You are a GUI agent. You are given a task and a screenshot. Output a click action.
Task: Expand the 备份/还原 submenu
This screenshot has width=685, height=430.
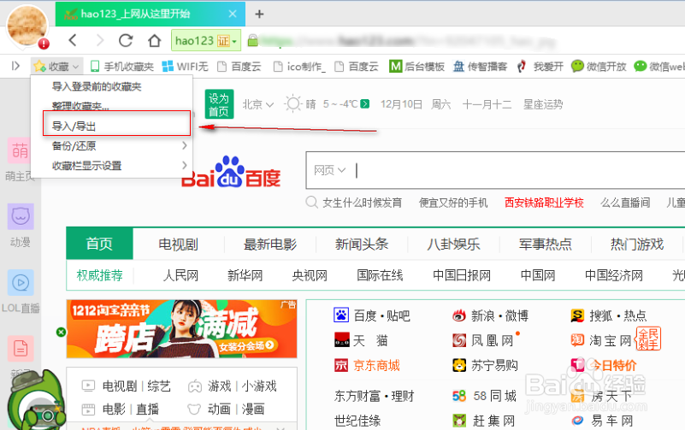click(x=112, y=146)
